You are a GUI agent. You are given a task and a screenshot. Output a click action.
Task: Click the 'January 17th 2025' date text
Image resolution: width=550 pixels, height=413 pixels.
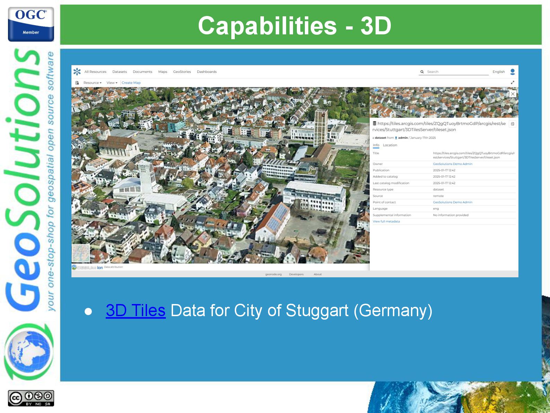[x=423, y=138]
